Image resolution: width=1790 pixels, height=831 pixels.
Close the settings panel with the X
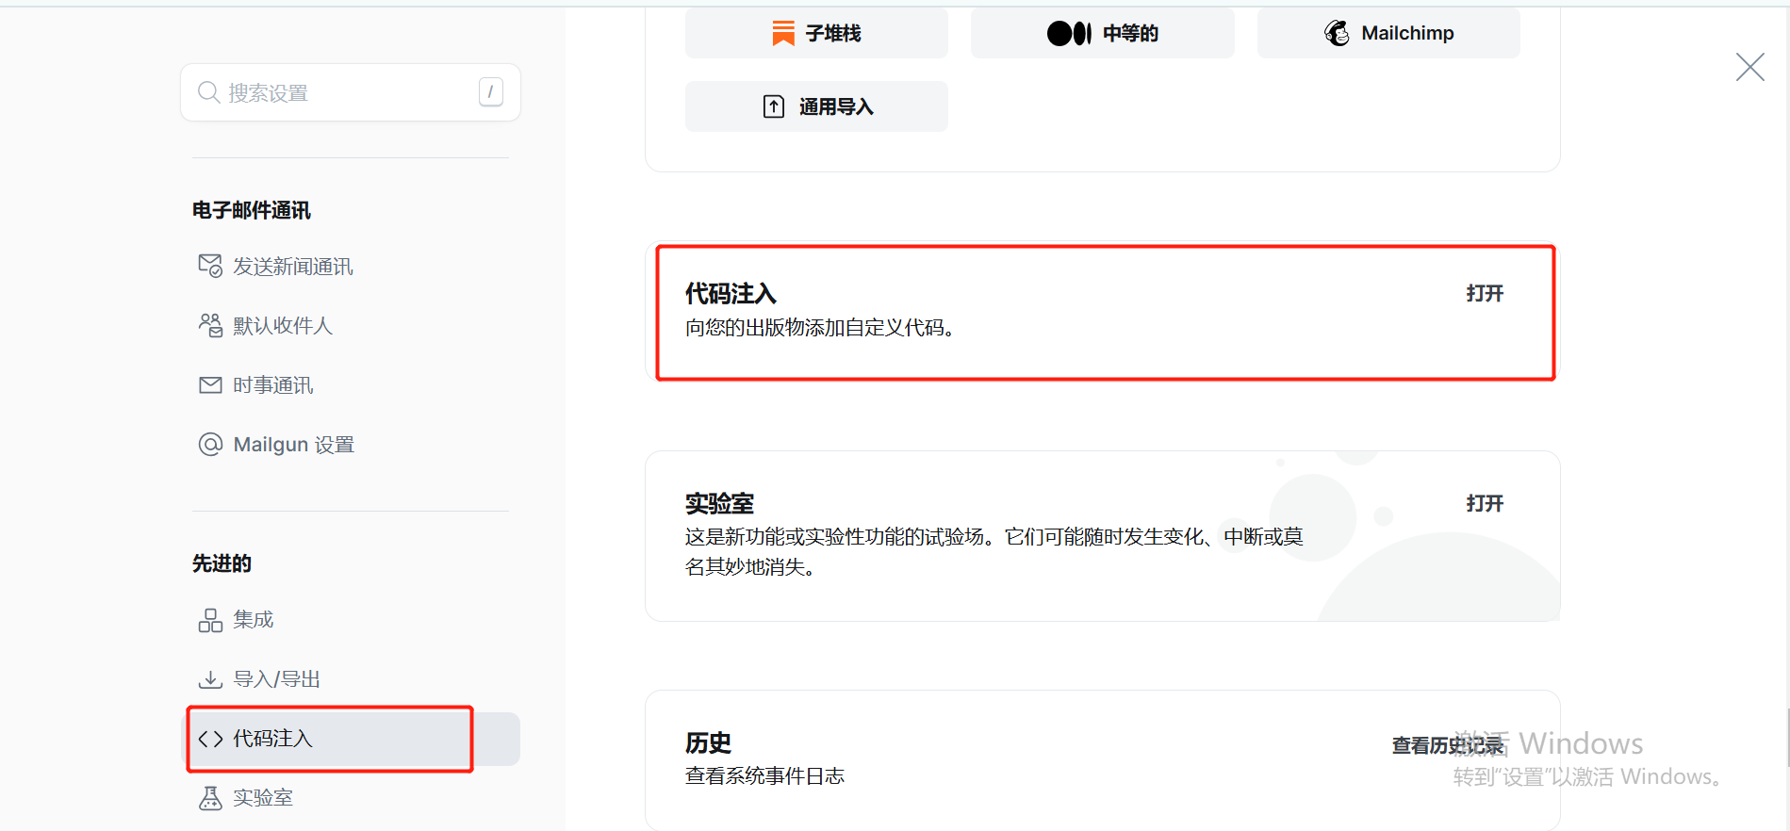coord(1749,67)
